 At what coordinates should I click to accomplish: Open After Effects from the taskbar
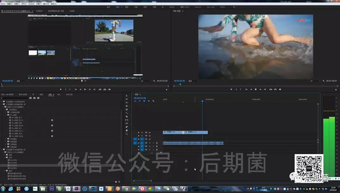(52, 189)
